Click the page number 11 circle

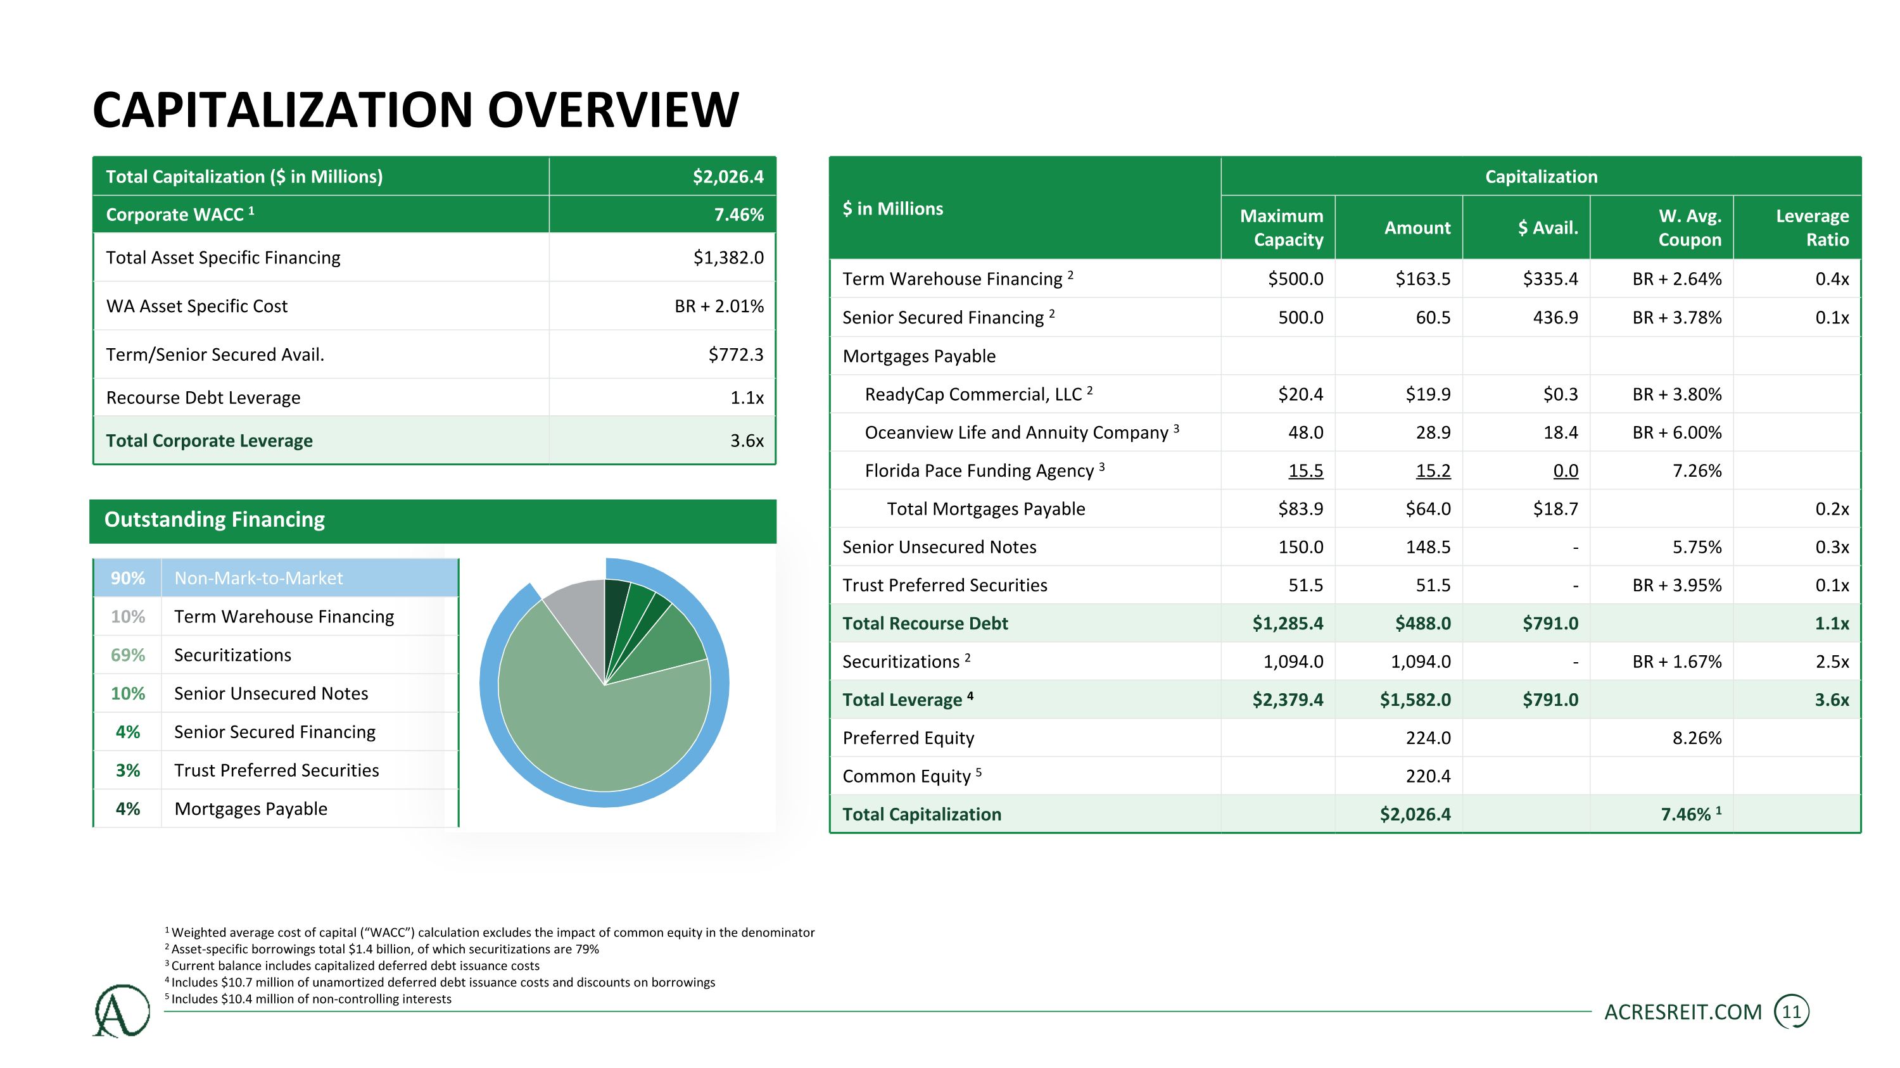click(1791, 1012)
